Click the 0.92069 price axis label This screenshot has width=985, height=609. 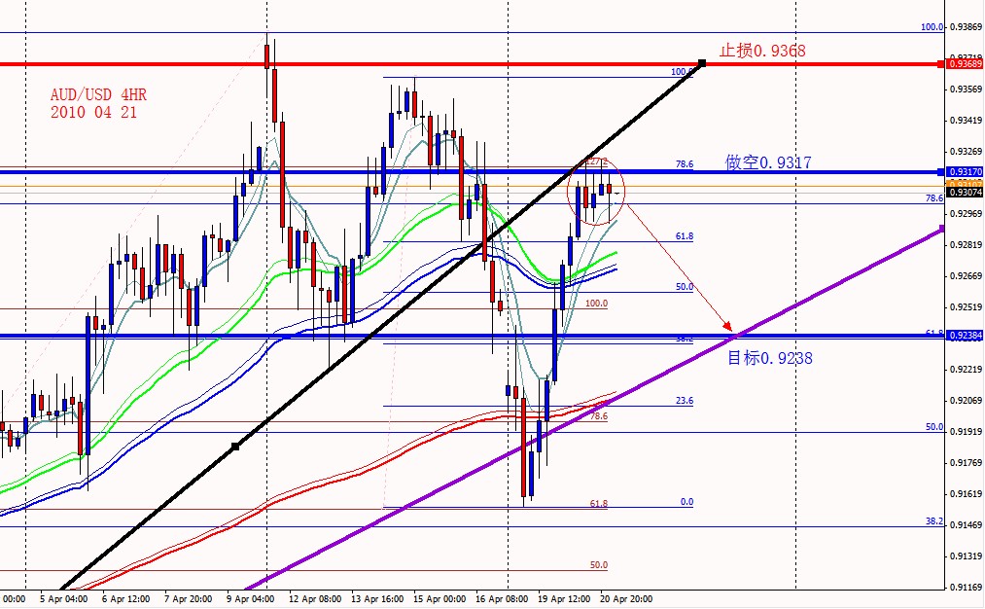click(966, 401)
